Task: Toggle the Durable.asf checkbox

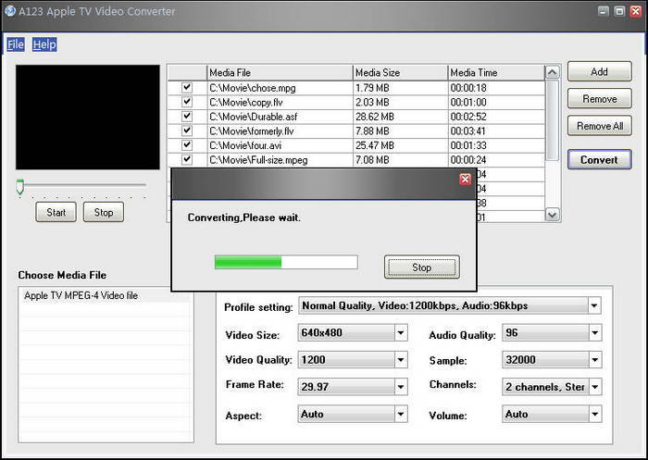Action: click(x=187, y=116)
